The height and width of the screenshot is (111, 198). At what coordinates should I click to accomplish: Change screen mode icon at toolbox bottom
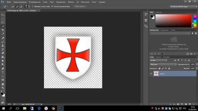click(3, 103)
